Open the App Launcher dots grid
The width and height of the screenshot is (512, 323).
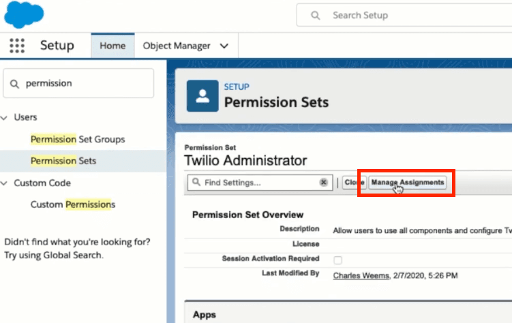tap(17, 46)
